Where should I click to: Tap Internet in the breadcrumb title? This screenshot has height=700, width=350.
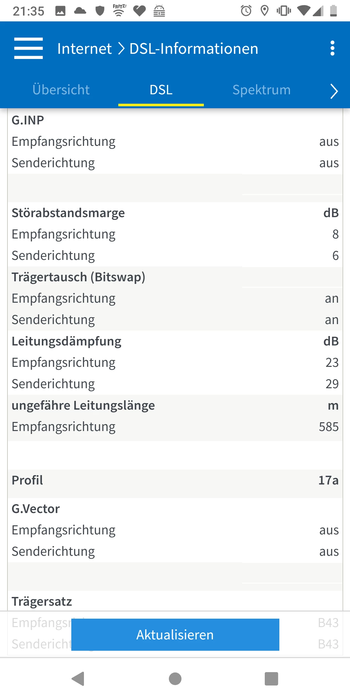point(85,49)
